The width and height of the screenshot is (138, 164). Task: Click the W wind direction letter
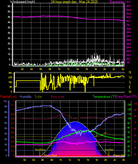click(130, 77)
